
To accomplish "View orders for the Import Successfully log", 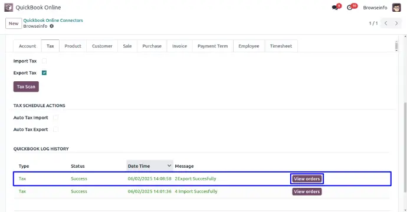I will [307, 191].
